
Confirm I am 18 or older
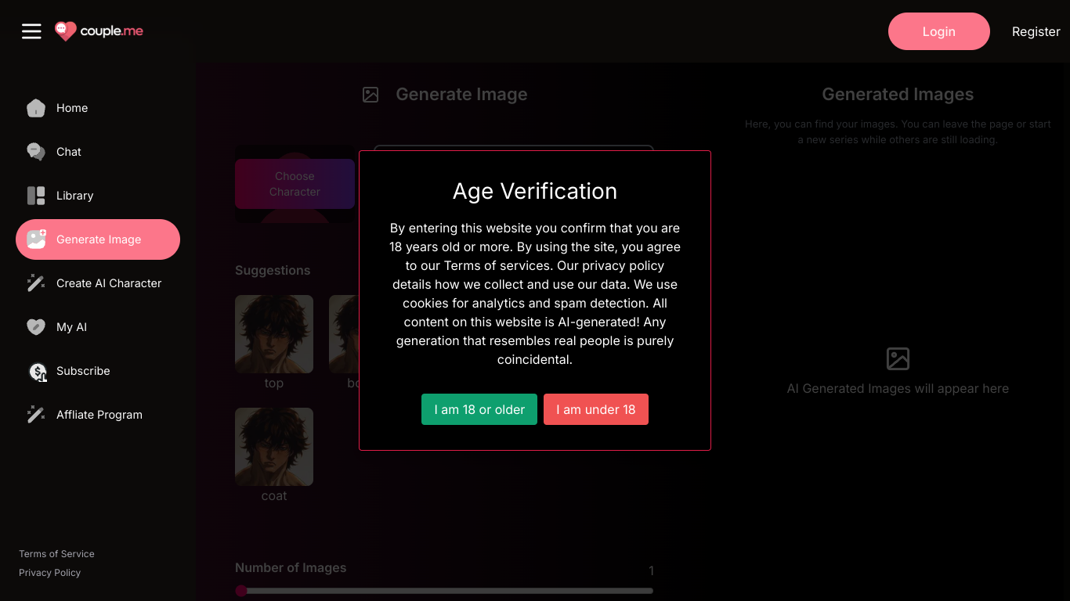coord(479,409)
